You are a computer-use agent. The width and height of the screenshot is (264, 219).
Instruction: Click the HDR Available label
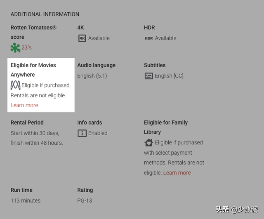coord(166,38)
